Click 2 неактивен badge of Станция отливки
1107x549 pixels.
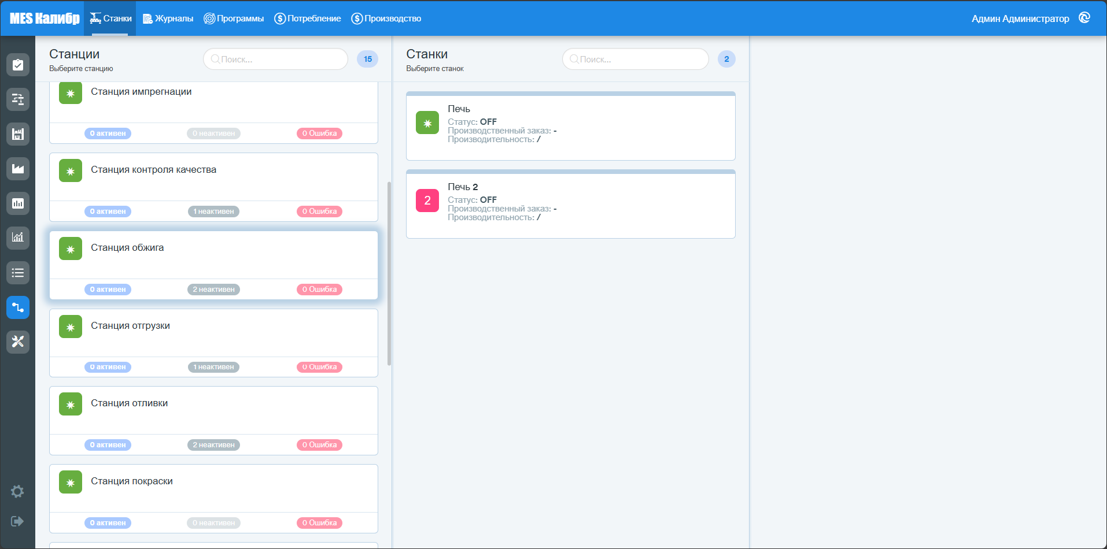tap(213, 445)
